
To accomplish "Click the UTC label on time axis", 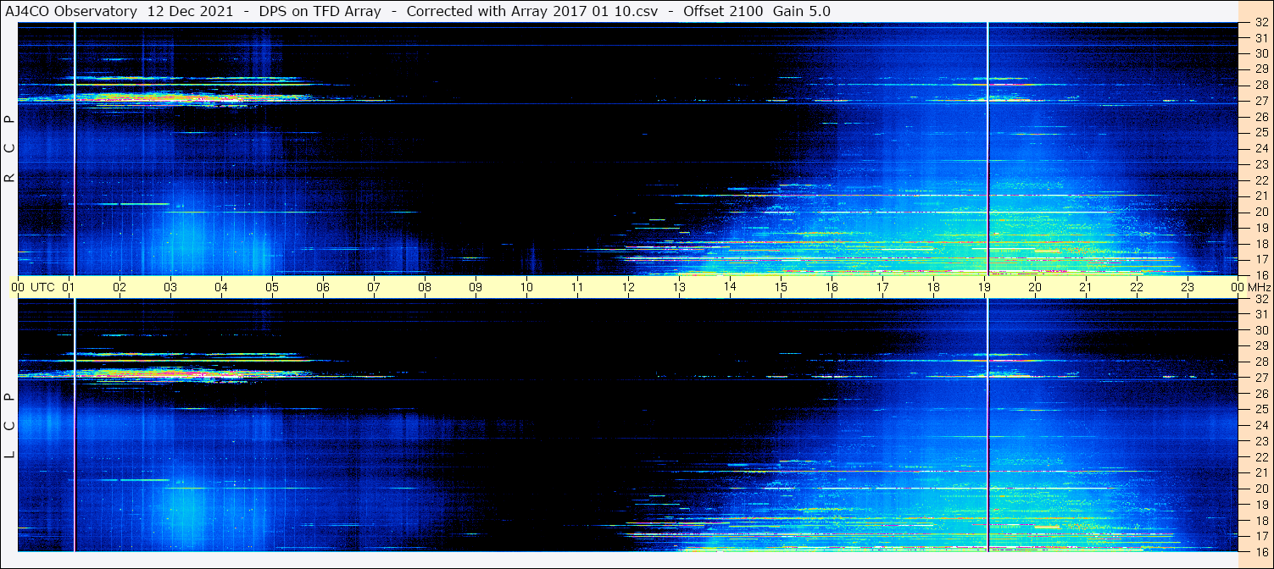I will pos(43,287).
